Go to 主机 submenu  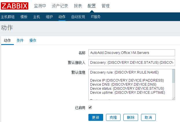(36, 17)
